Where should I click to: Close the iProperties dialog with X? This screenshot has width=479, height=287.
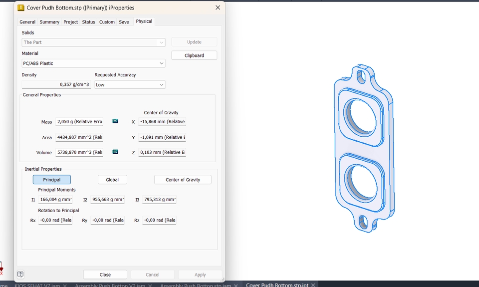pos(218,7)
